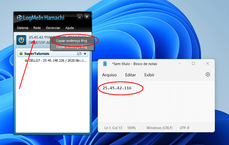Open the Gerenciar menu in Hamachi
This screenshot has width=229, height=145.
(53, 28)
